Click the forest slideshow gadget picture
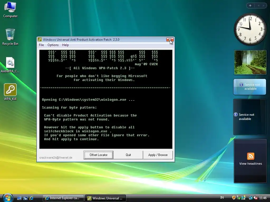Image resolution: width=270 pixels, height=202 pixels. [250, 62]
